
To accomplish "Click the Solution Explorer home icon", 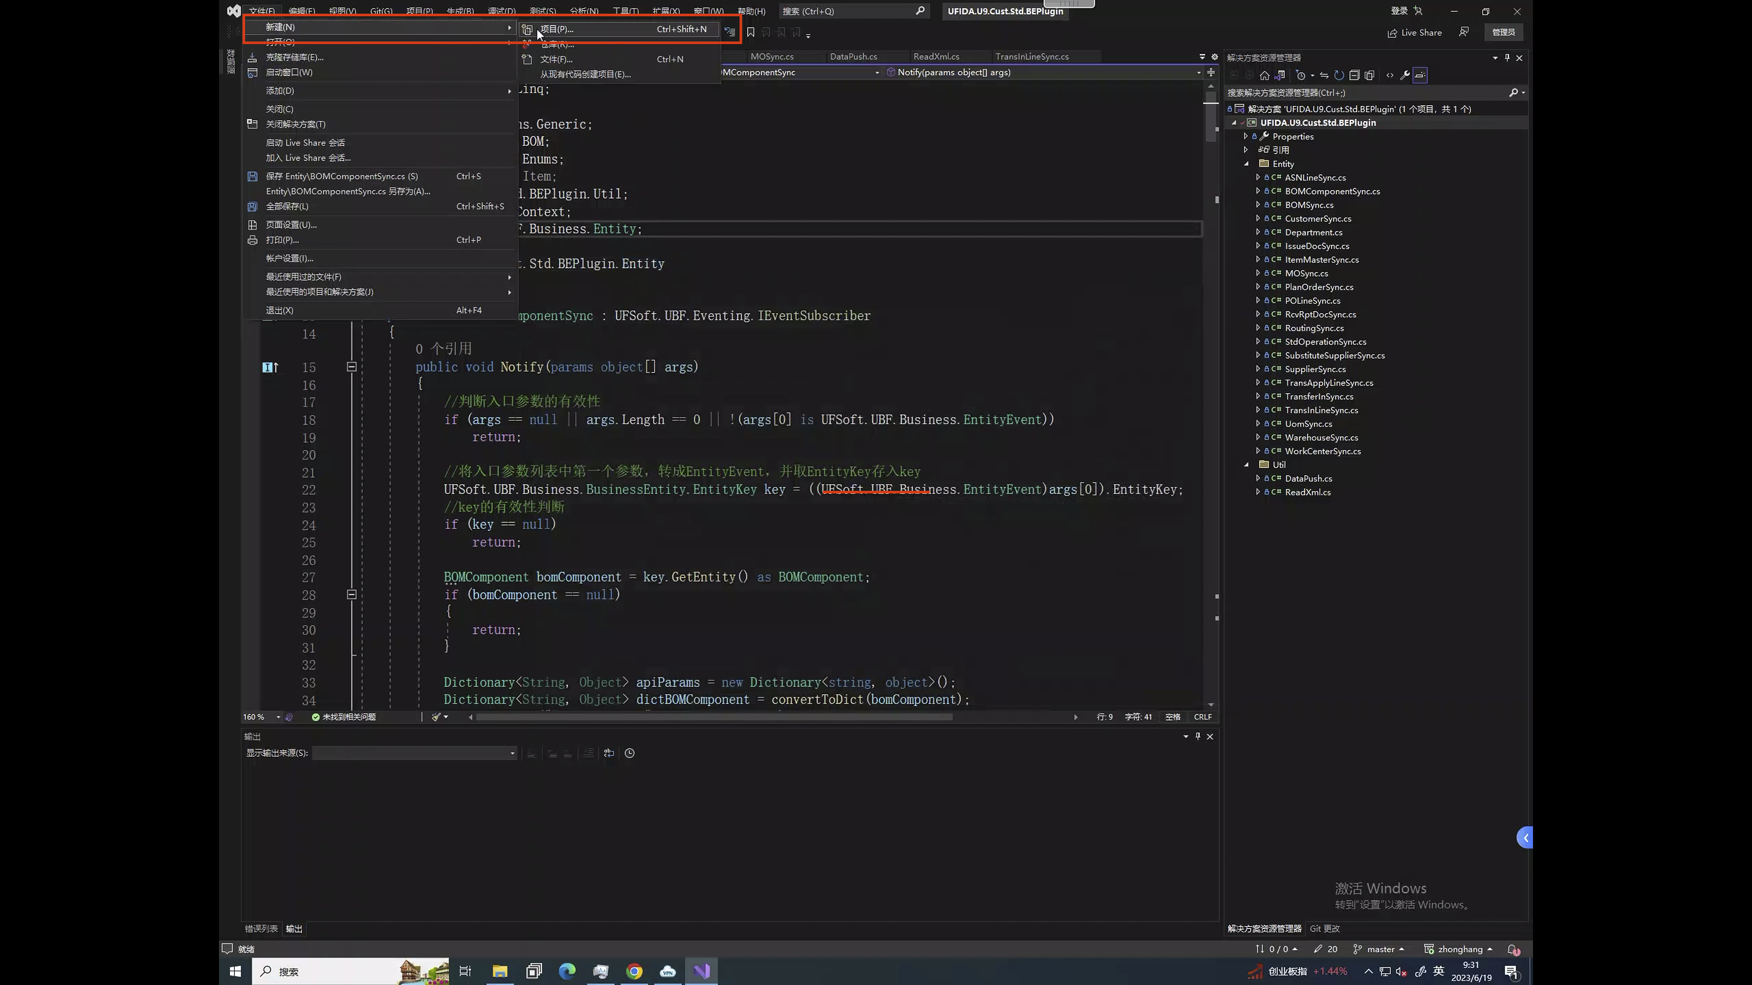I will click(x=1264, y=75).
